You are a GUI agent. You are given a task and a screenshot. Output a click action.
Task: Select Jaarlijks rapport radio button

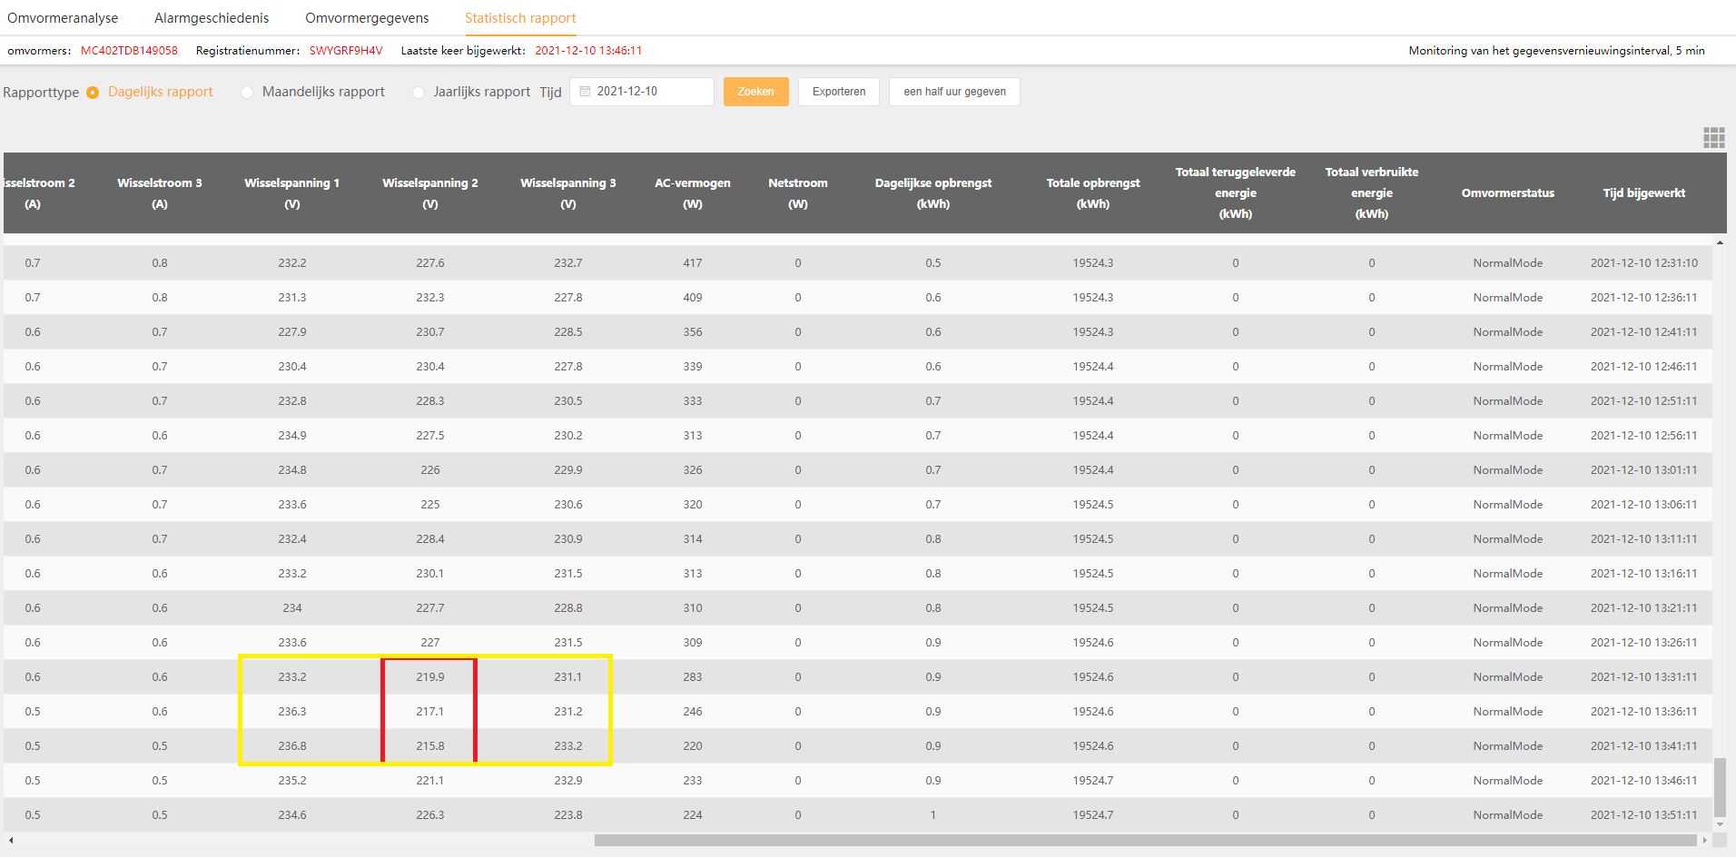418,93
